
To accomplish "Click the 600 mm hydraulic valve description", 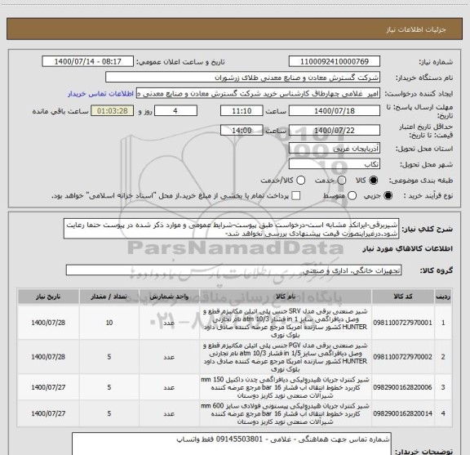I will point(286,413).
